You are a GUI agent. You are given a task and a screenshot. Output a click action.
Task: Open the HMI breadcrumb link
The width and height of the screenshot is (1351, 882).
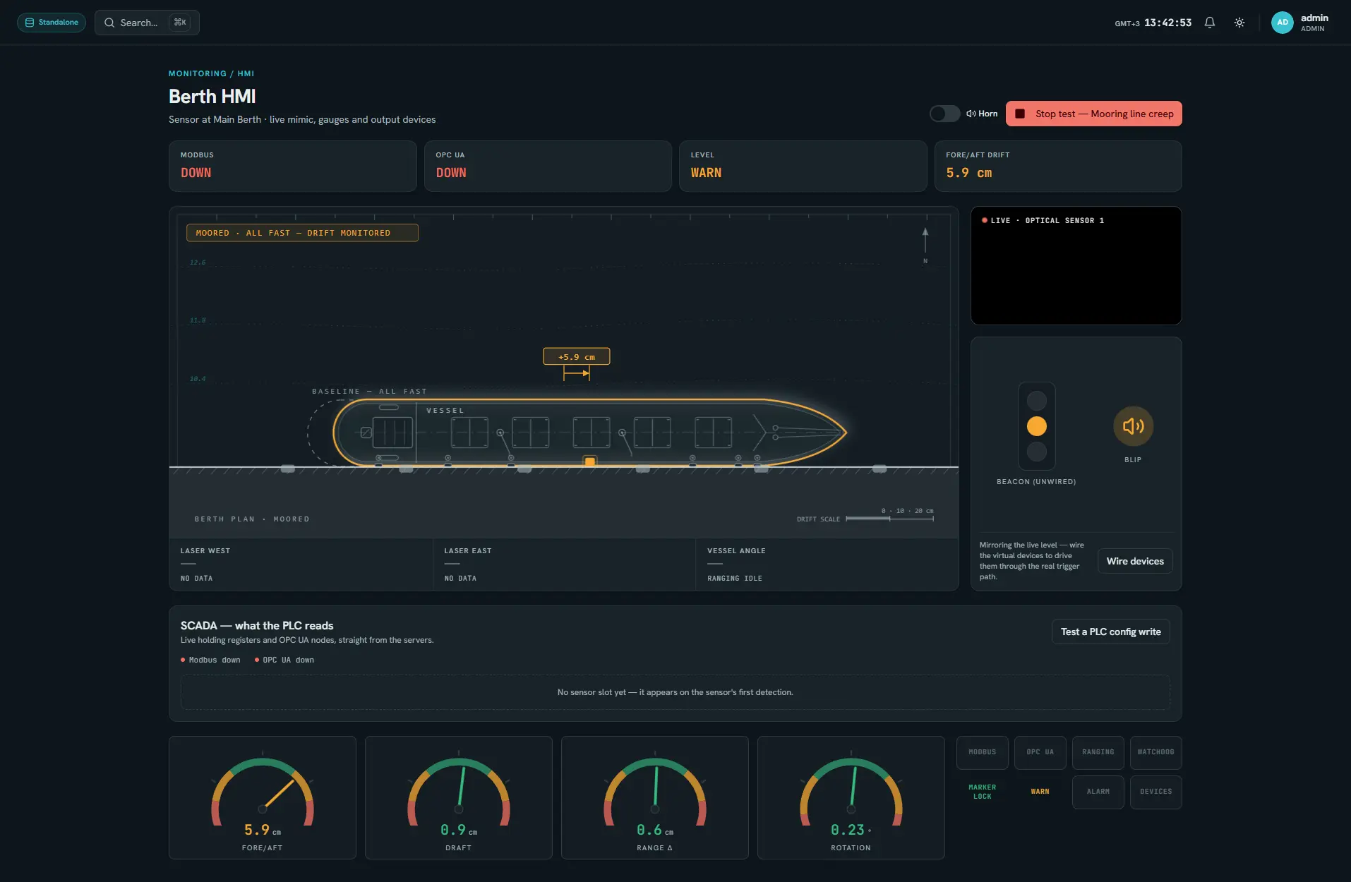coord(246,73)
